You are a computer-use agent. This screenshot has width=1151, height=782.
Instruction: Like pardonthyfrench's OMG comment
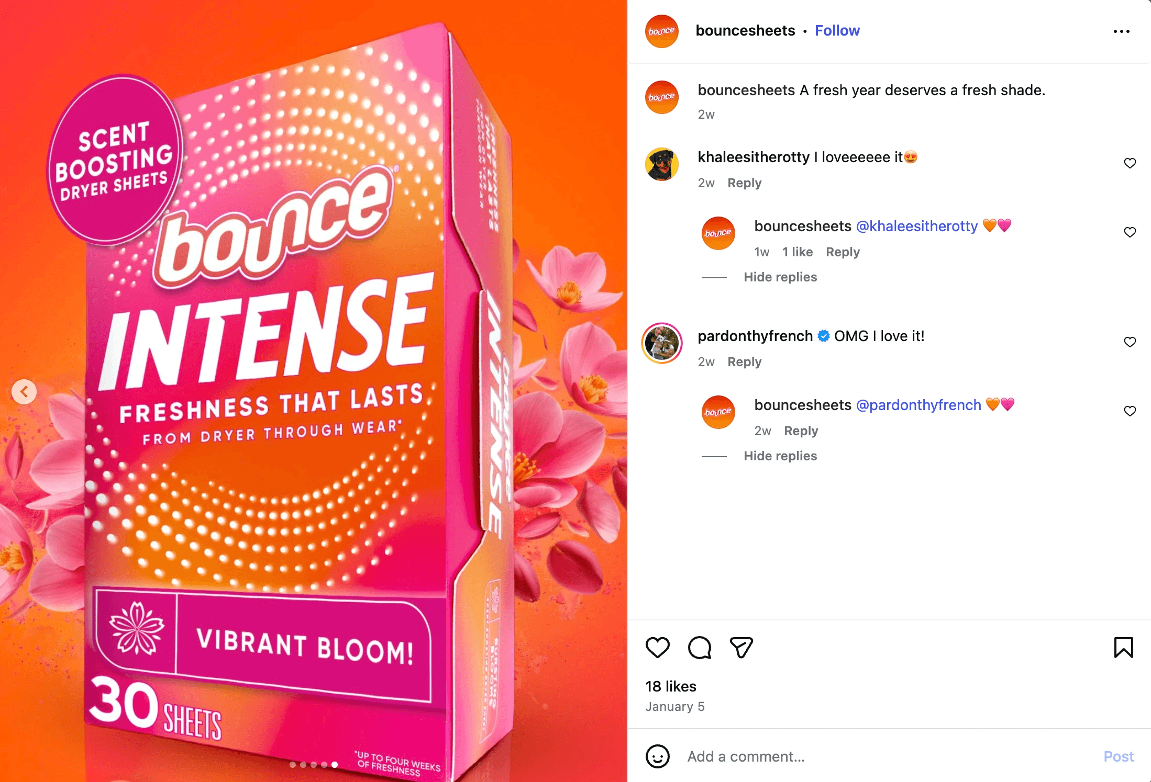click(x=1130, y=342)
